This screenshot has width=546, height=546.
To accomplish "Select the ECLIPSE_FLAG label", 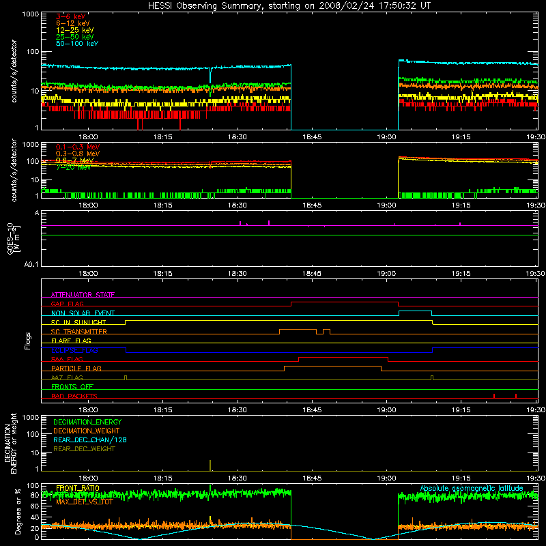I will 74,350.
